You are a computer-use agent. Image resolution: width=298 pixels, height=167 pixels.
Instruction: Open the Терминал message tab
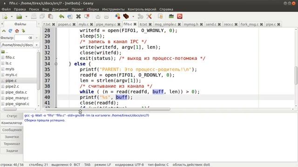(x=12, y=144)
